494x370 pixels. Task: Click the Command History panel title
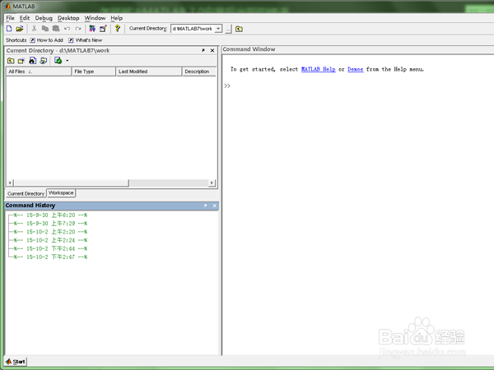click(x=30, y=206)
